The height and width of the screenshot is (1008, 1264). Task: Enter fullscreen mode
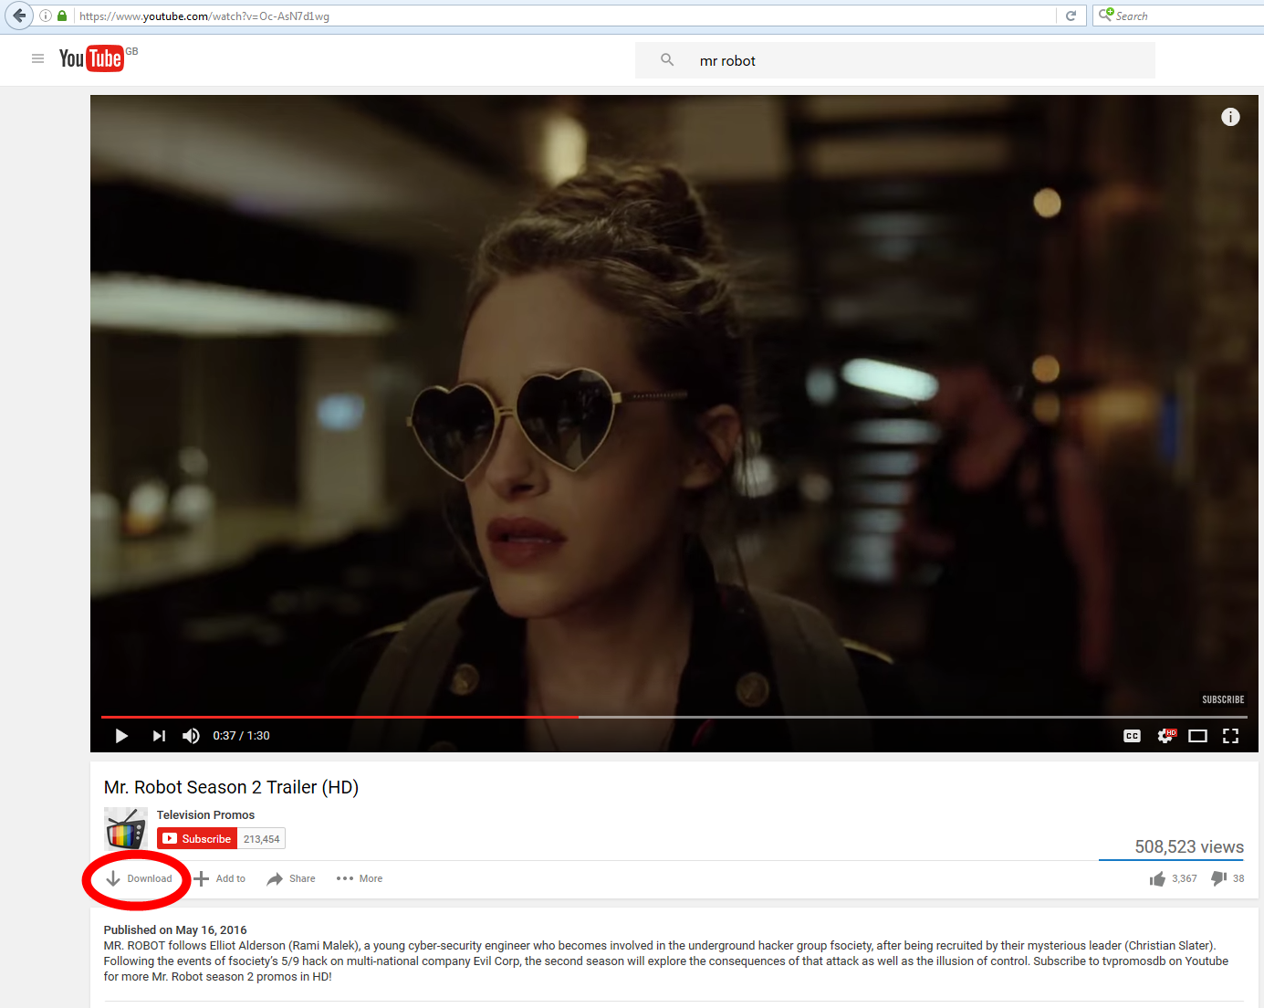[x=1230, y=735]
